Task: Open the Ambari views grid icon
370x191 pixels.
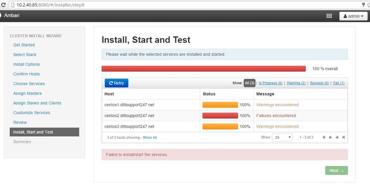Action: [x=329, y=16]
